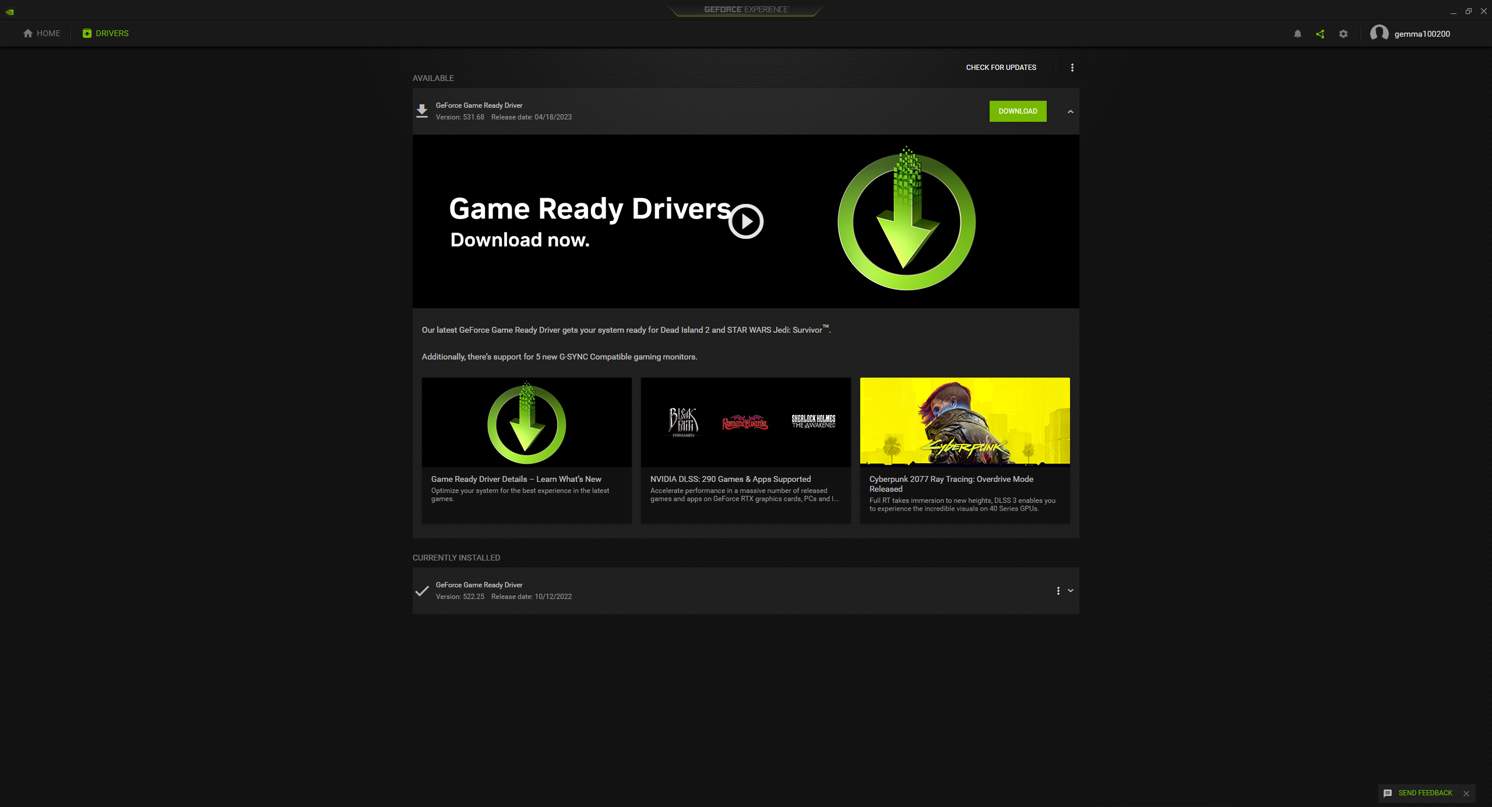The image size is (1492, 807).
Task: Play the Game Ready Drivers video
Action: (x=746, y=221)
